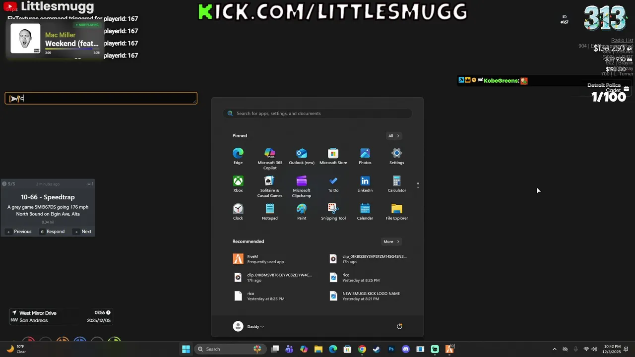Viewport: 635px width, 357px height.
Task: Open Microsoft Teams from the taskbar
Action: pos(289,349)
